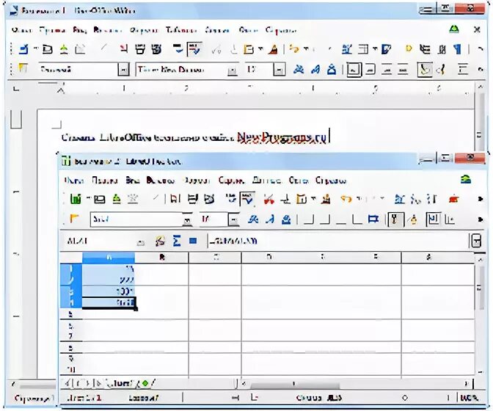493x411 pixels.
Task: Click Calc zoom slider in status bar
Action: pyautogui.click(x=405, y=398)
